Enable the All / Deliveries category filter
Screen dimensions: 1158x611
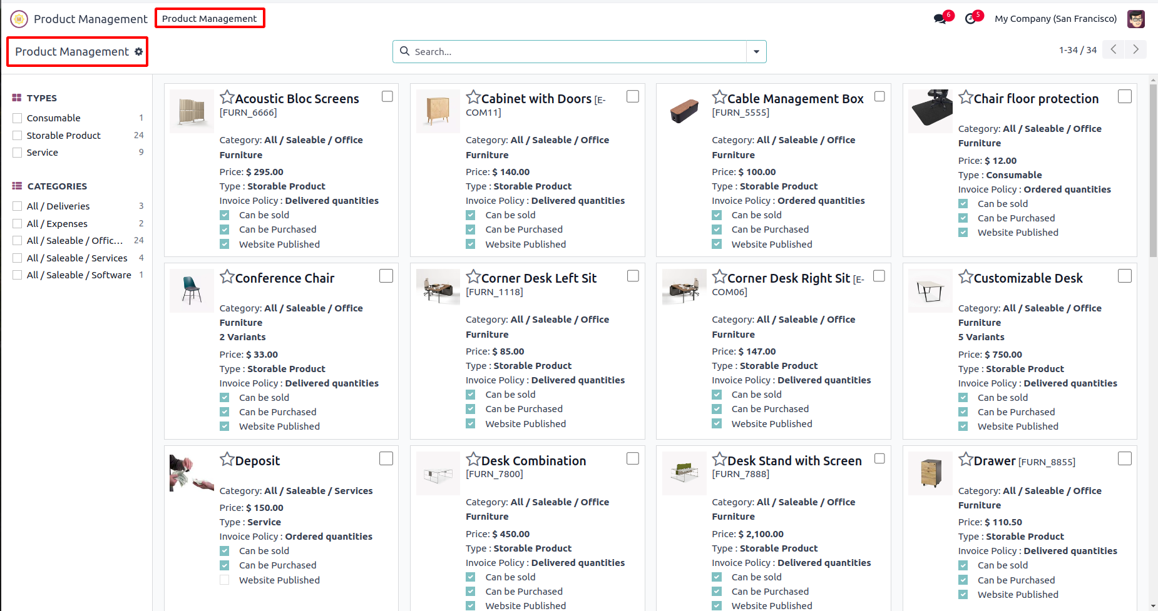[18, 206]
